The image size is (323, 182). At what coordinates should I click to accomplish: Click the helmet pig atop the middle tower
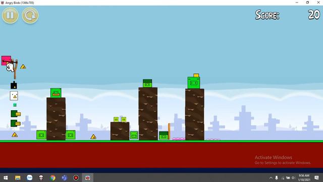point(147,83)
